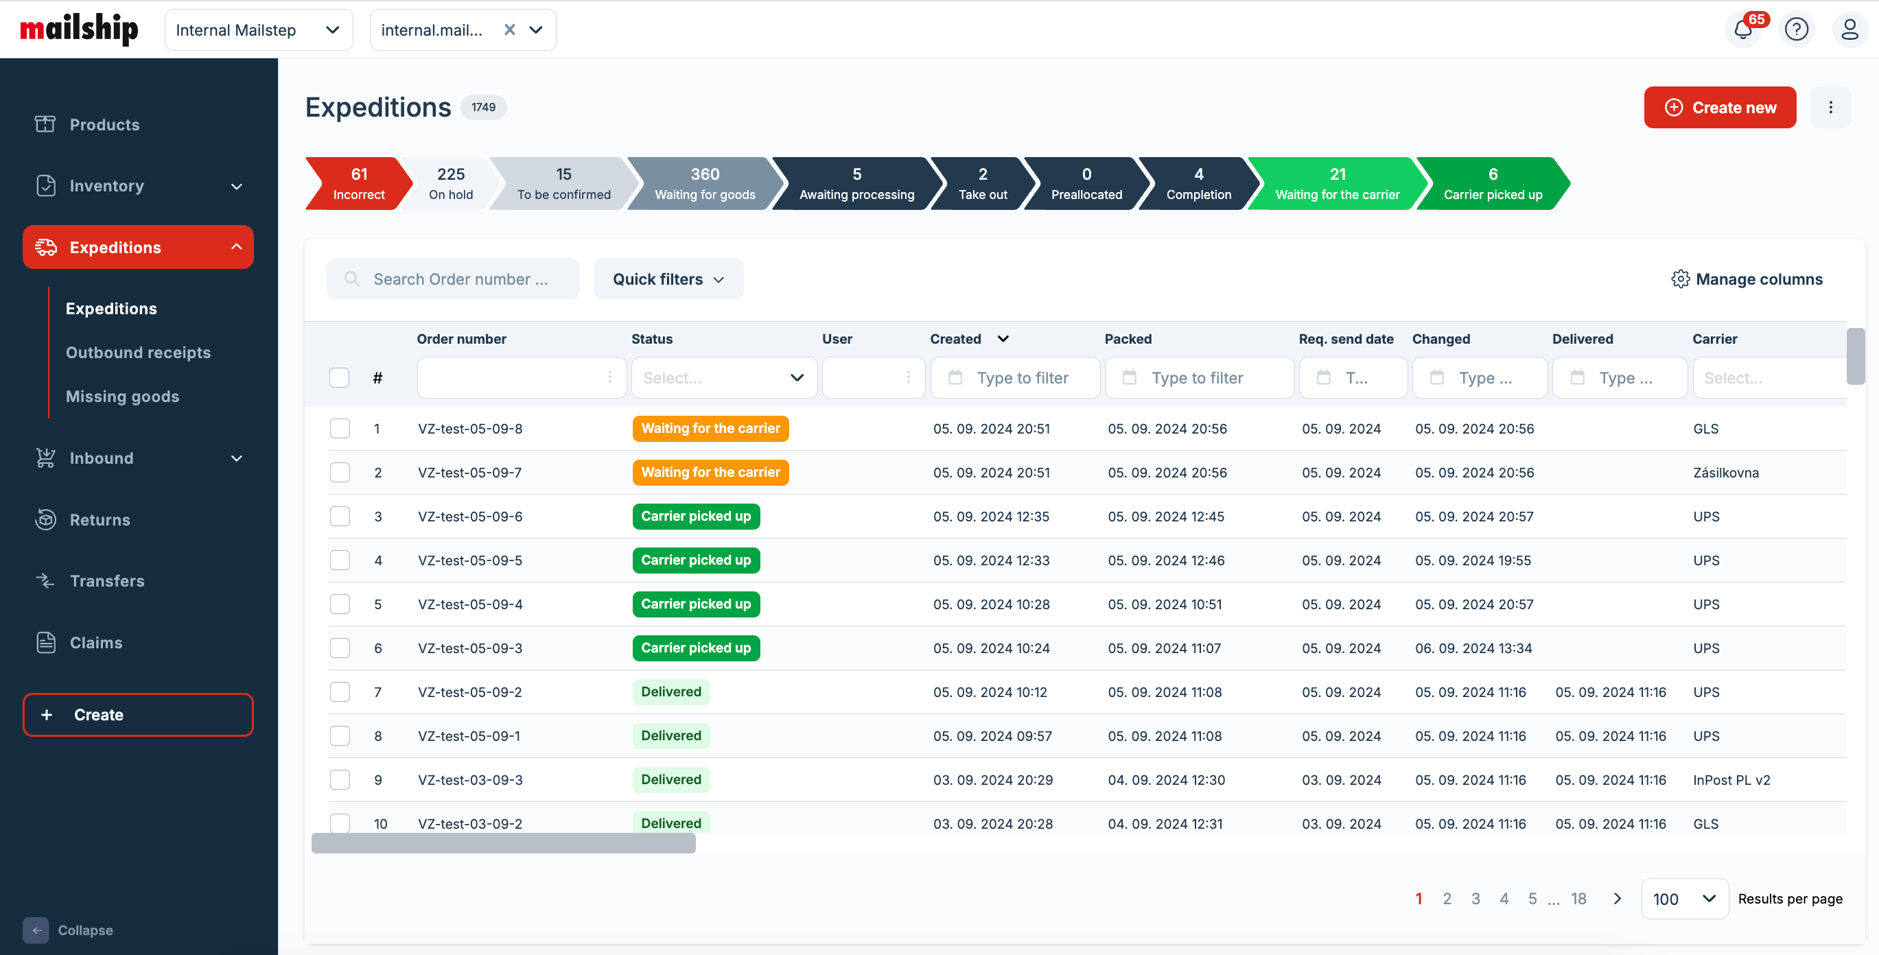Select the checkbox for VZ-test-05-09-3
Screen dimensions: 1879x955
pos(340,648)
